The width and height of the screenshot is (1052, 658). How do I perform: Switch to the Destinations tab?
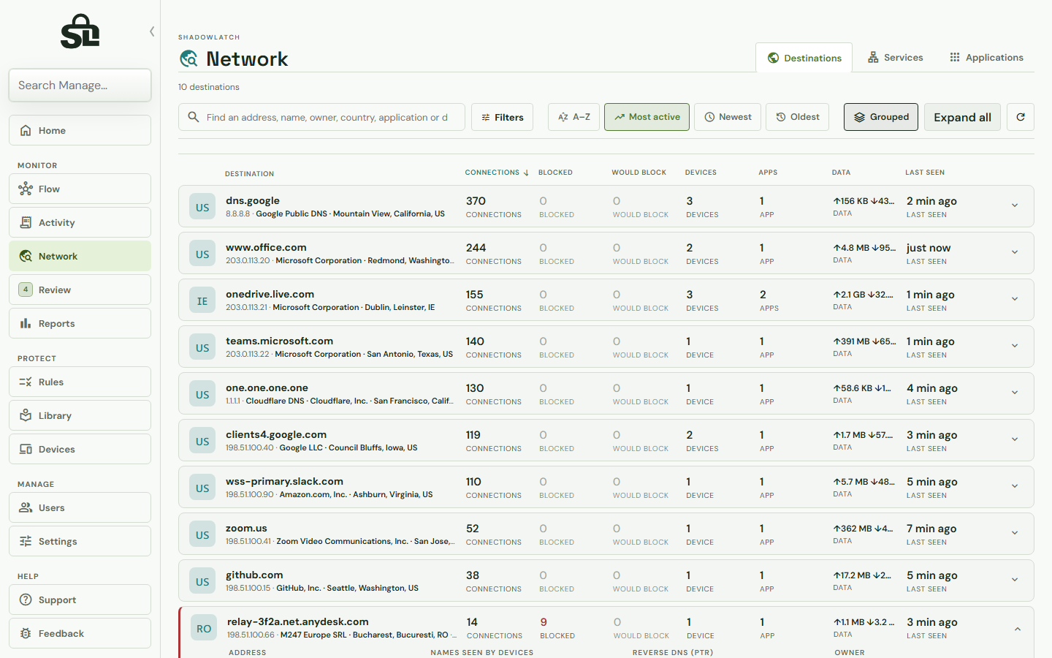[804, 58]
